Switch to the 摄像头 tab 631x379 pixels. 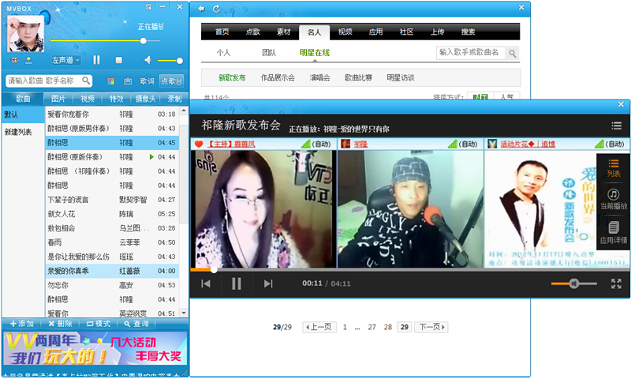click(145, 99)
